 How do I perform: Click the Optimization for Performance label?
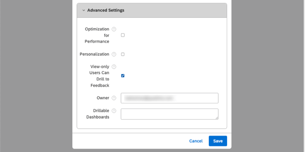coord(97,35)
